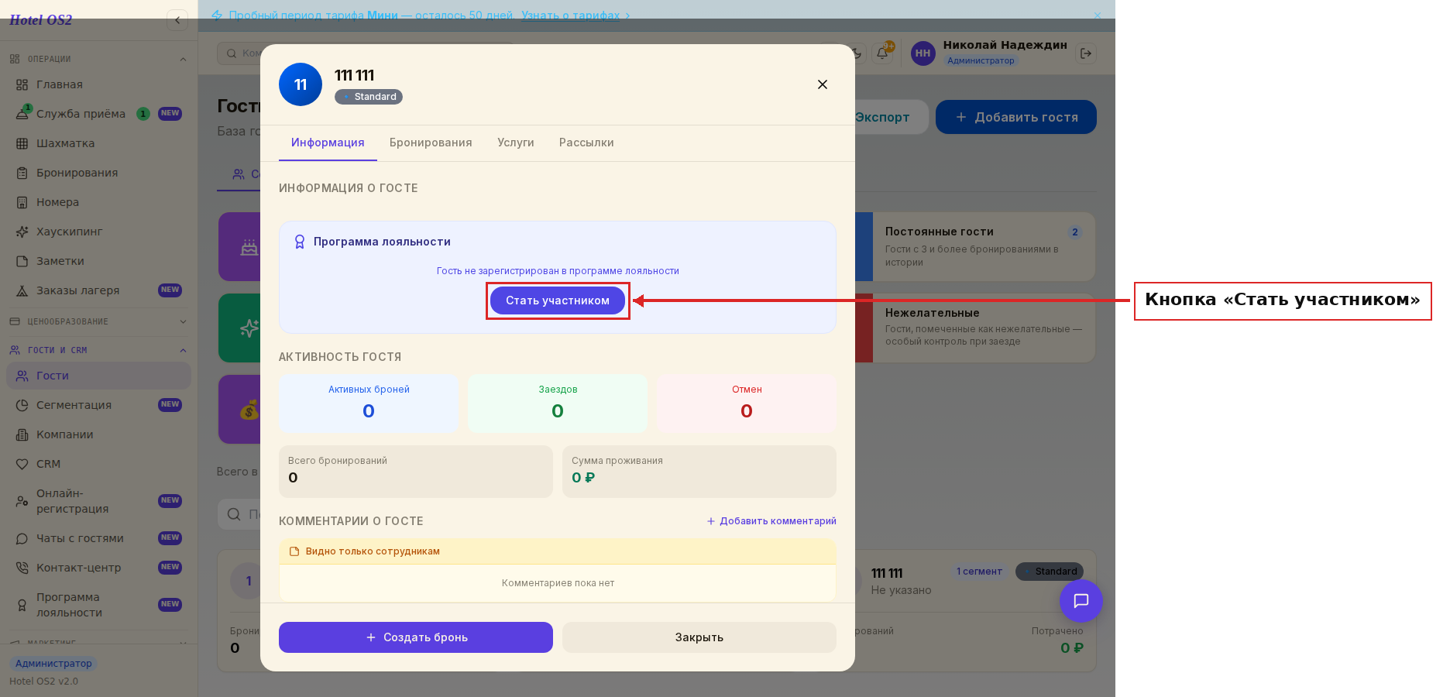Image resolution: width=1450 pixels, height=697 pixels.
Task: Click the logout icon
Action: pyautogui.click(x=1086, y=53)
